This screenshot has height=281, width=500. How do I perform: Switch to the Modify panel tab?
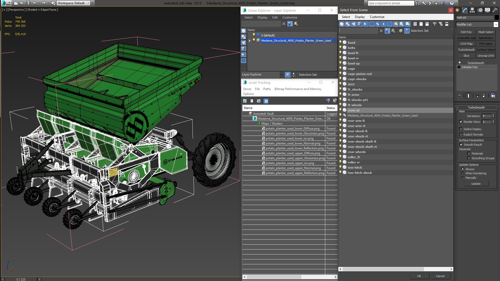465,10
